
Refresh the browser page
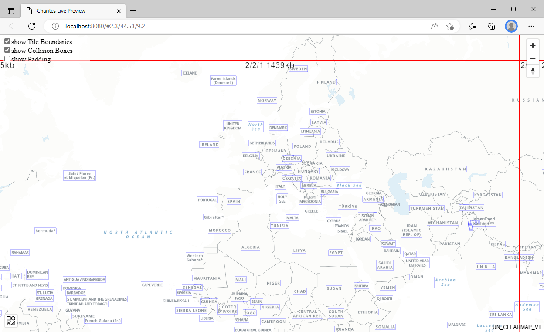[32, 26]
